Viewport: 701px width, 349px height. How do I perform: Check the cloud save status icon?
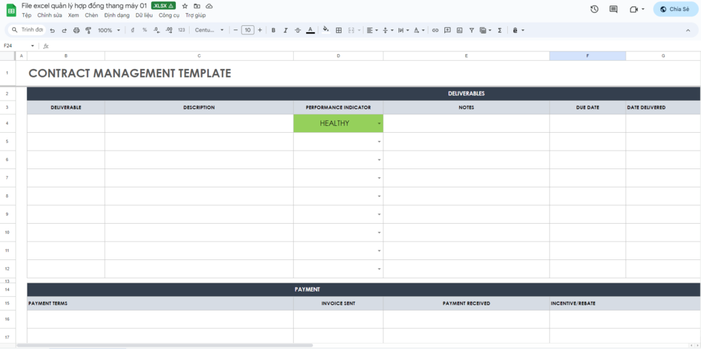[x=209, y=5]
